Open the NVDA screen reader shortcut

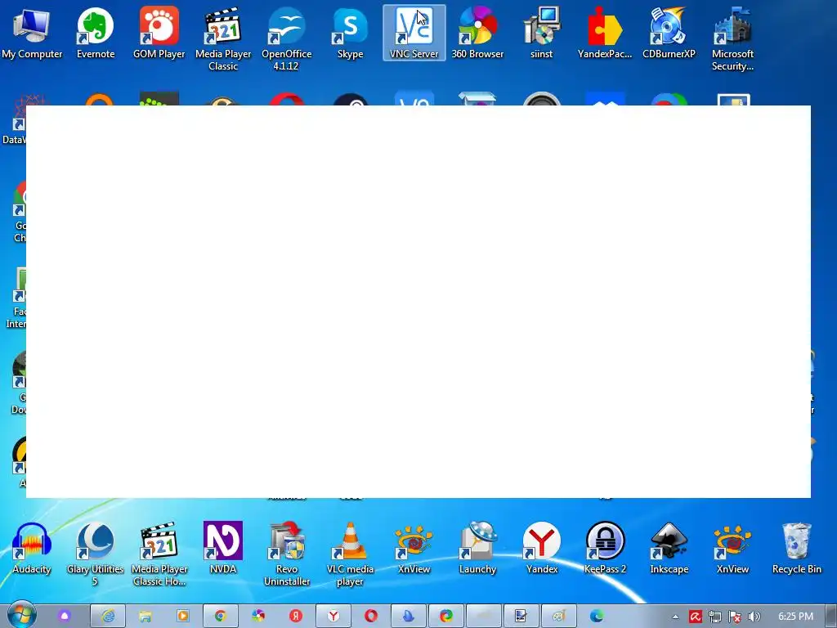click(x=222, y=549)
